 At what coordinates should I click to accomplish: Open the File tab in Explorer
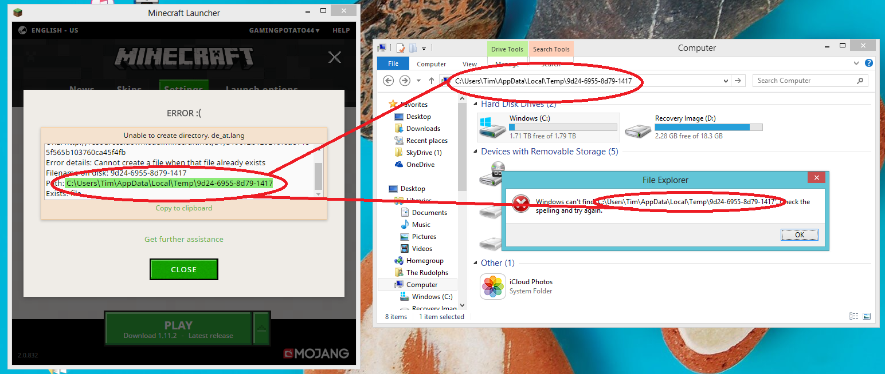click(x=393, y=64)
